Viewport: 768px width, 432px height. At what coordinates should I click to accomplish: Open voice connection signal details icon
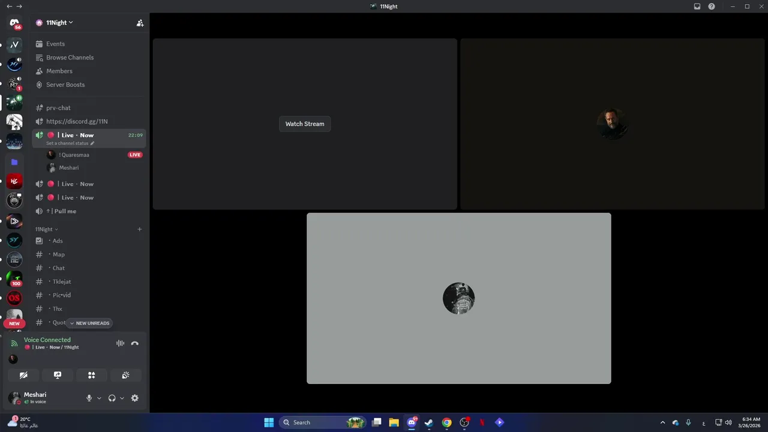14,344
